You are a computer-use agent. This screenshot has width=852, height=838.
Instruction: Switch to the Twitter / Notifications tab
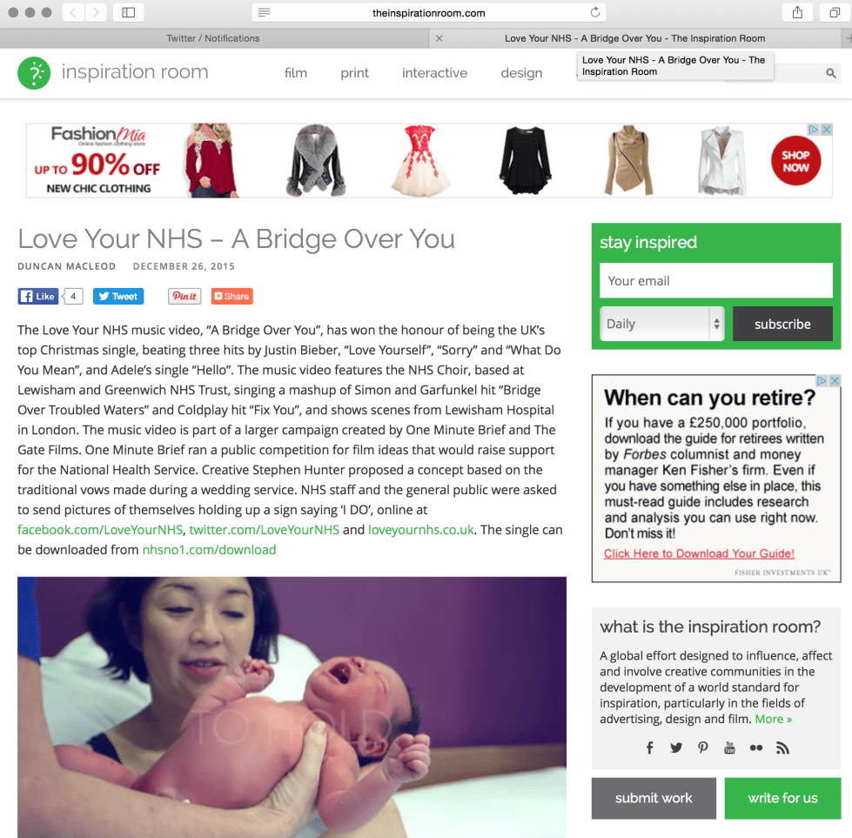click(213, 38)
